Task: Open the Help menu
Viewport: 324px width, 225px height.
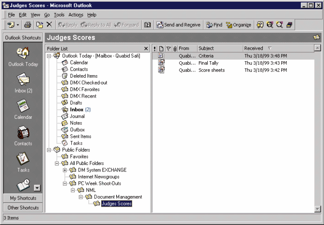Action: (x=92, y=15)
